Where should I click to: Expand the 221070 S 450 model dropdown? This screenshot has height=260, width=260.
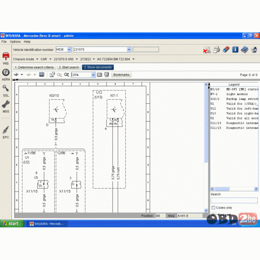point(77,59)
